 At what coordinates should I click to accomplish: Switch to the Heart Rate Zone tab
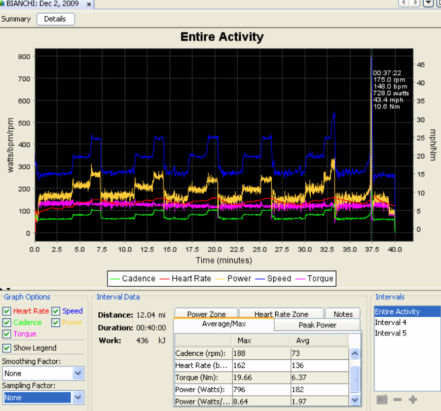click(281, 314)
